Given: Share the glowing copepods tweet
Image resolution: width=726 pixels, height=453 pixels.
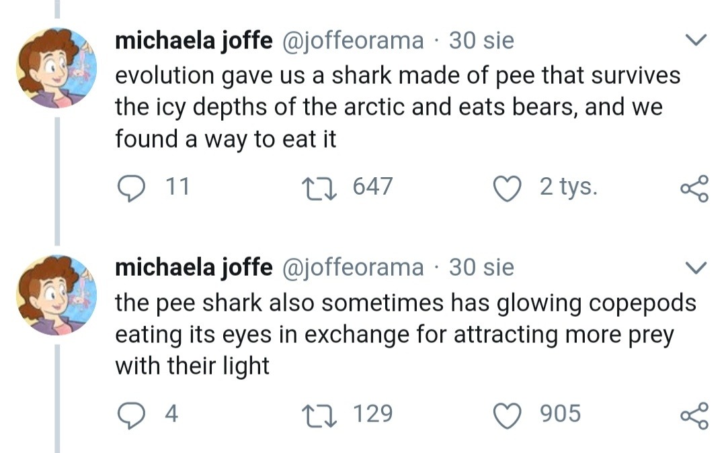Looking at the screenshot, I should (x=694, y=415).
